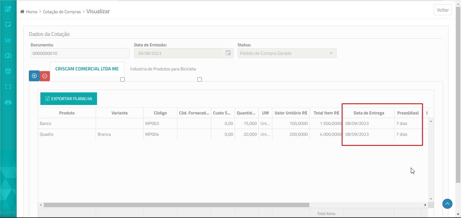Sort by Variante column header
This screenshot has height=218, width=461.
[120, 113]
